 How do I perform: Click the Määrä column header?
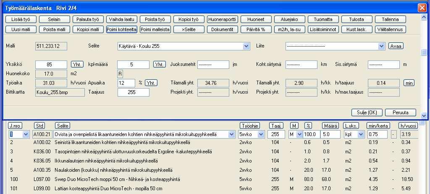point(330,126)
